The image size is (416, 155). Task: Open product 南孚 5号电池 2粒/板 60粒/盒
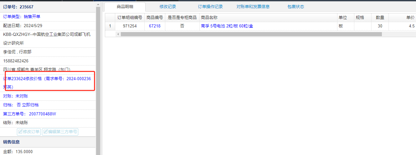(x=227, y=26)
